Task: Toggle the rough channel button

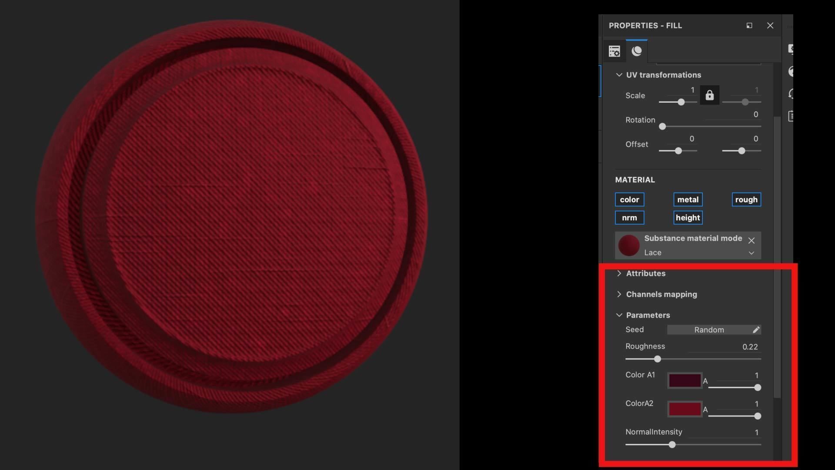Action: pos(746,200)
